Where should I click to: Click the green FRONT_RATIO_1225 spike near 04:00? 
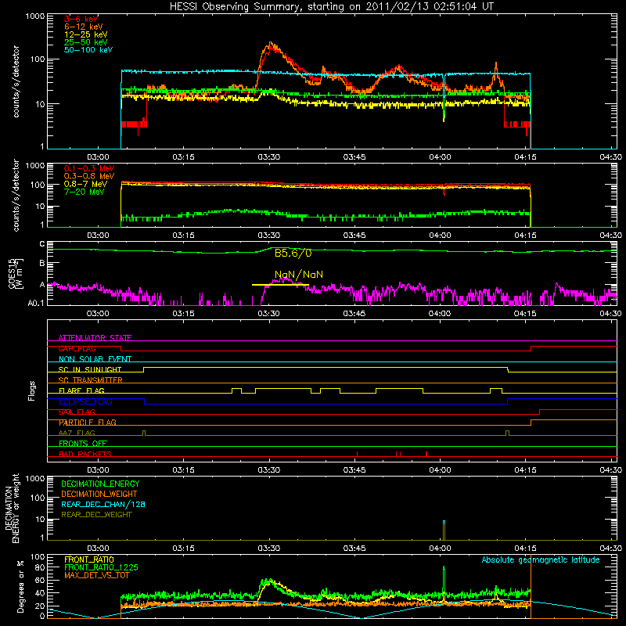pyautogui.click(x=444, y=579)
